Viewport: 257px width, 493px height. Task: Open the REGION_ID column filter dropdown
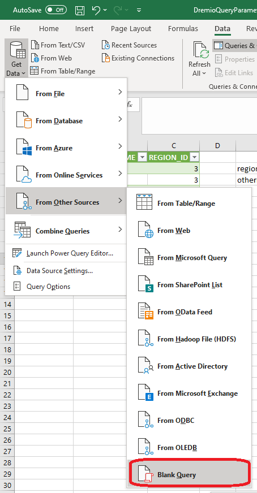coord(195,157)
